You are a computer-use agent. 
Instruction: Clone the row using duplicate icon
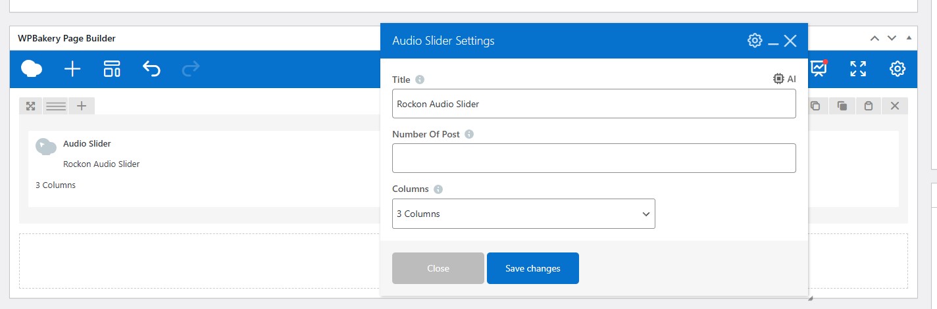(x=842, y=106)
